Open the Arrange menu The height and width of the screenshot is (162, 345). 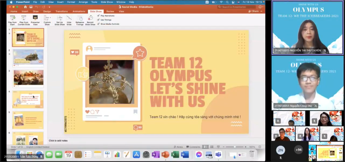pyautogui.click(x=83, y=2)
